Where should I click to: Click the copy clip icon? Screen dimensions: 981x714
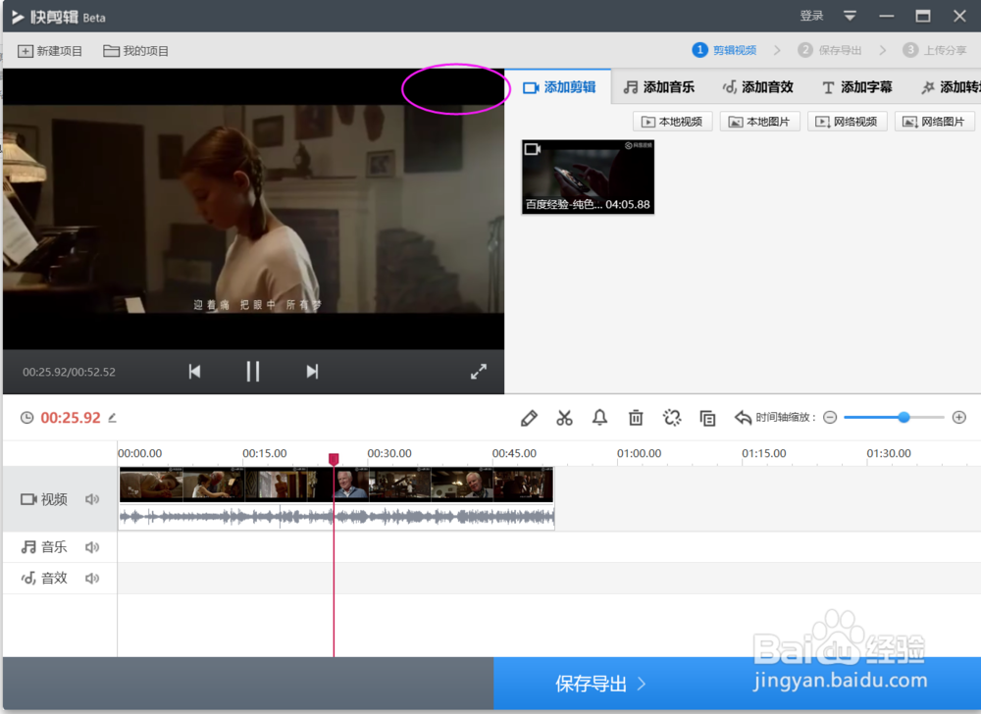point(707,418)
